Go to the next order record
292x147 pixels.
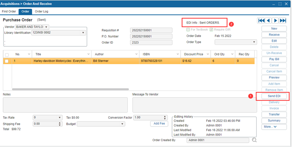coord(275,21)
